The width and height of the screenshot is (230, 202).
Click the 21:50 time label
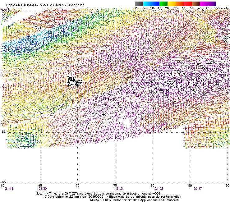tap(43, 189)
